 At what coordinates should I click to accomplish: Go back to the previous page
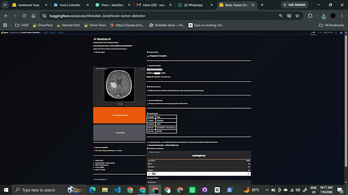6,16
